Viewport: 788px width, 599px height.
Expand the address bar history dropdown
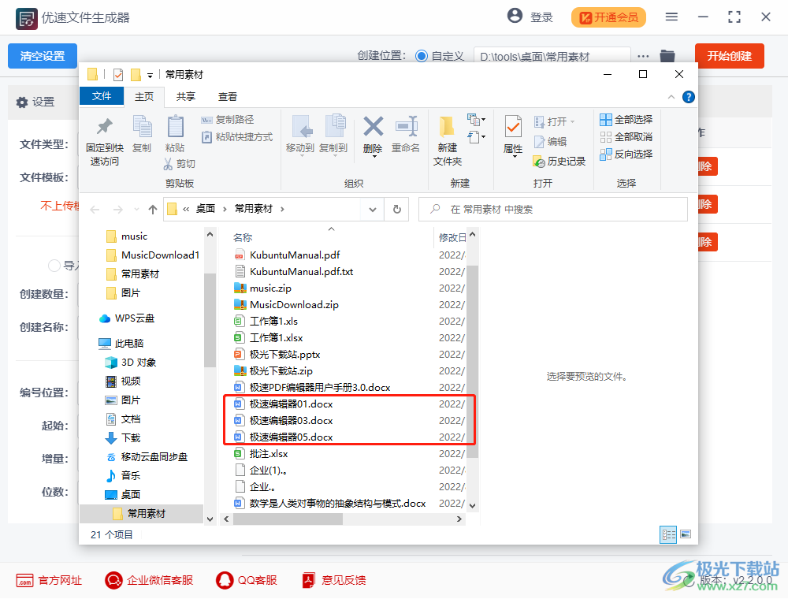click(x=373, y=209)
